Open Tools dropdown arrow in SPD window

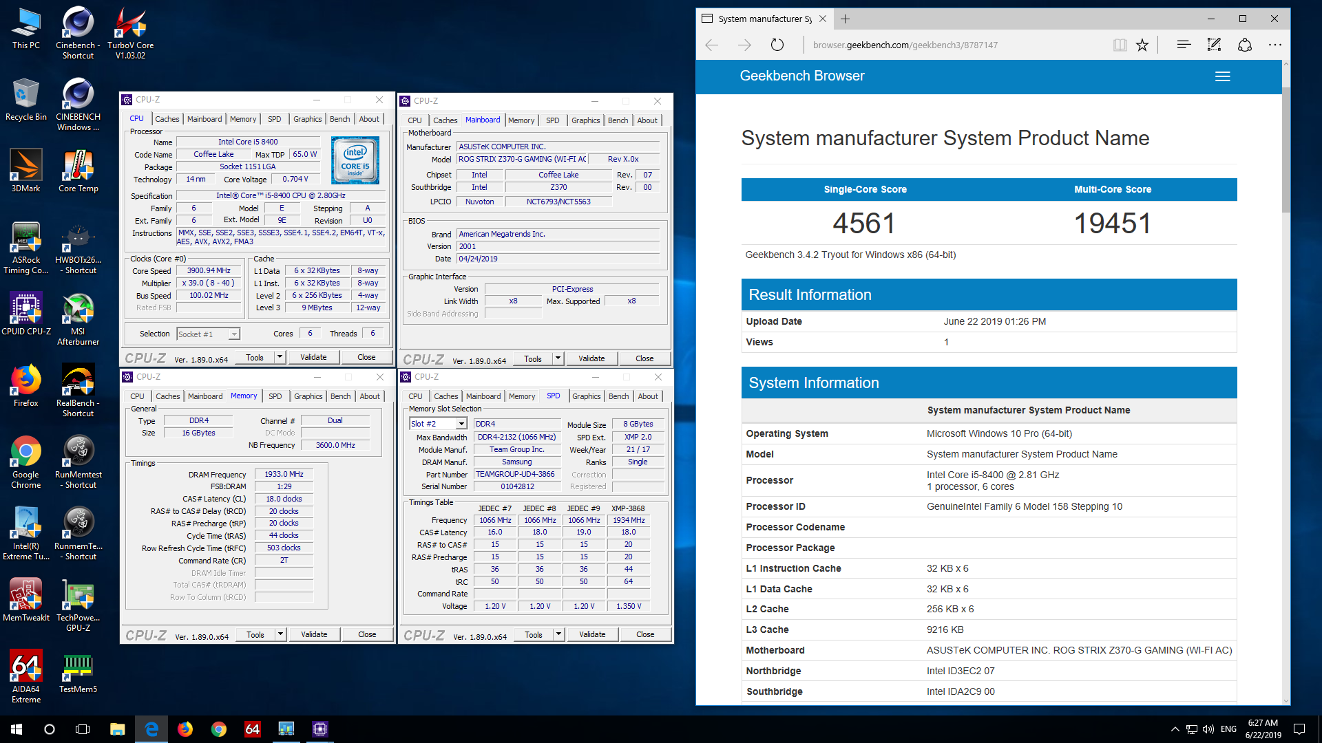[558, 634]
